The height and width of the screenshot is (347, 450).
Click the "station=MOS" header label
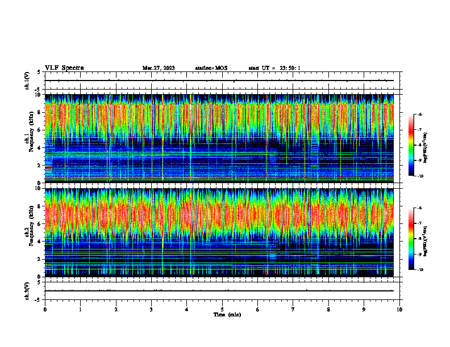click(211, 68)
